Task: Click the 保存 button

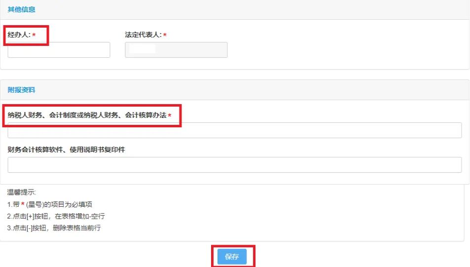Action: click(232, 257)
